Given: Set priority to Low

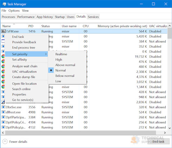Looking at the screenshot, I should 58,81.
